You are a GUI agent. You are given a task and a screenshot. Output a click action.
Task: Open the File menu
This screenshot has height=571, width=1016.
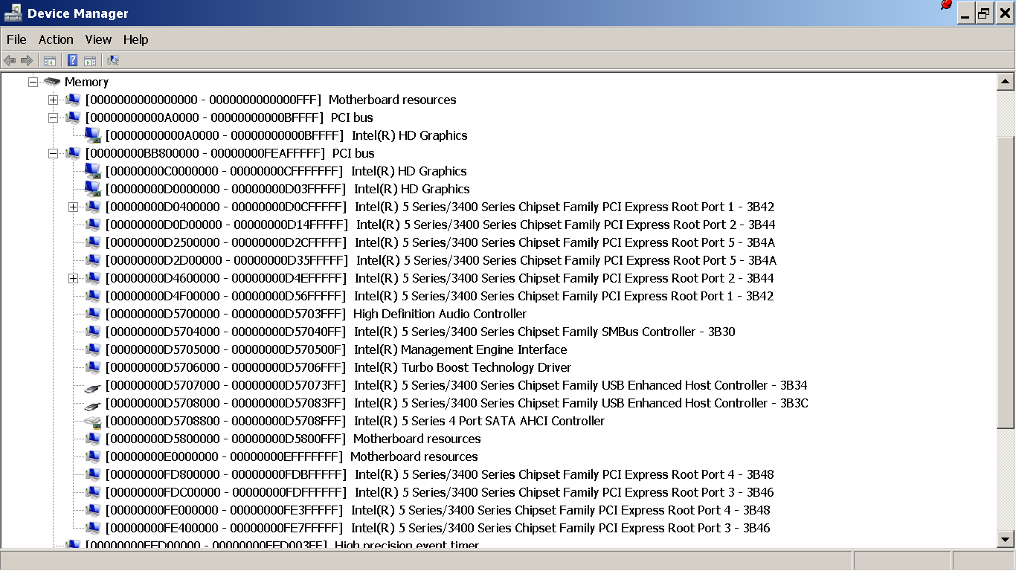pos(16,39)
